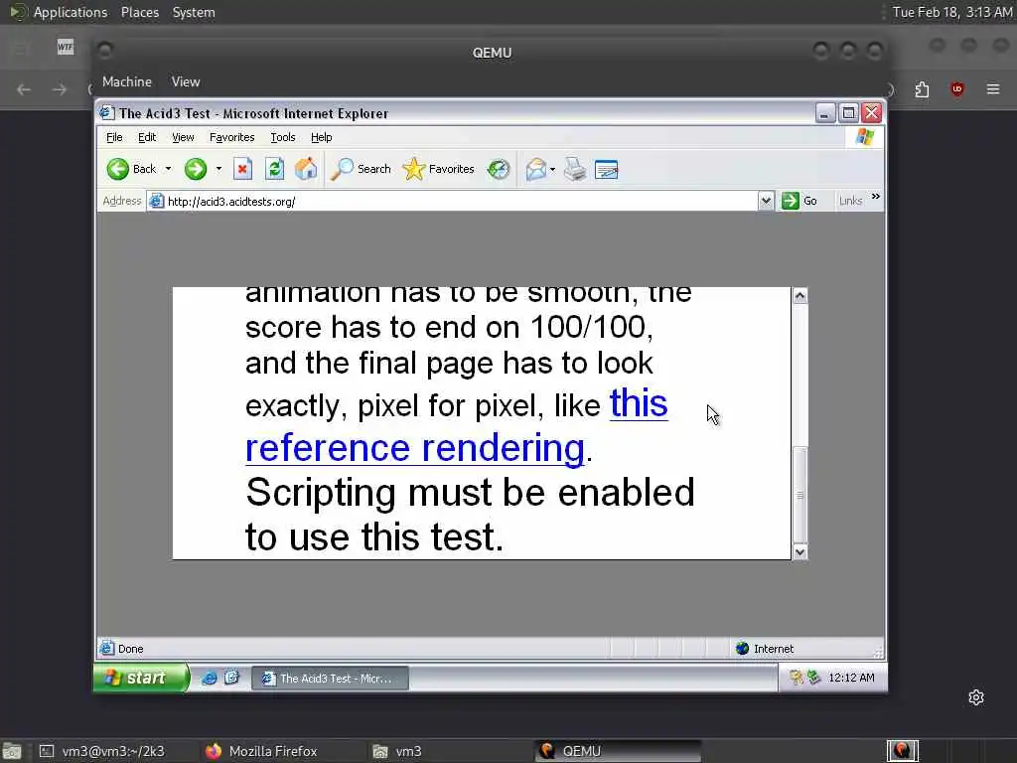1017x763 pixels.
Task: Click the first system tray icon
Action: pos(796,678)
